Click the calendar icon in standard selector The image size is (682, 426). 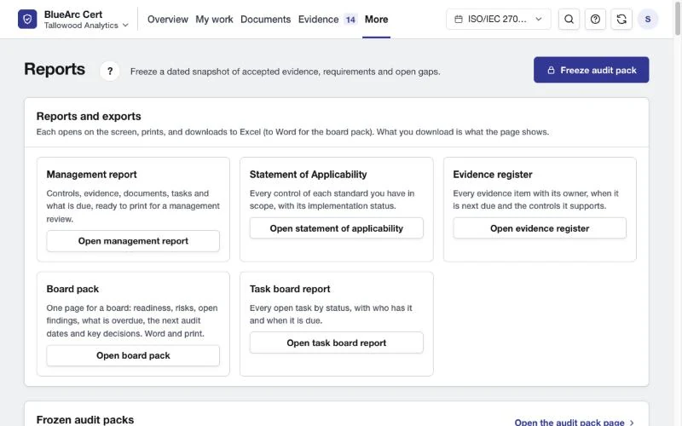tap(459, 19)
